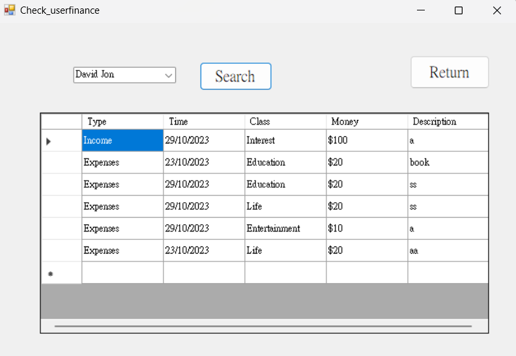
Task: Click the Search button
Action: (236, 76)
